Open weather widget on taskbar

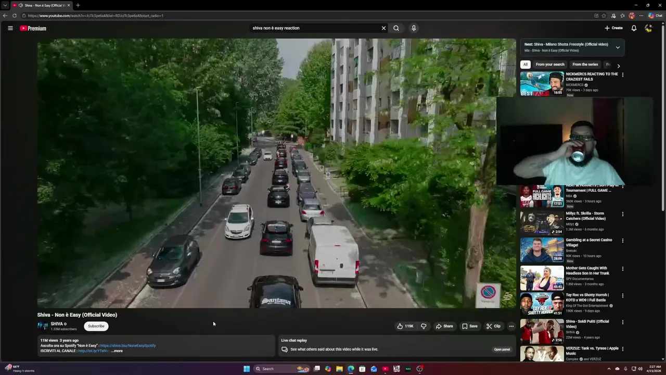coord(19,369)
